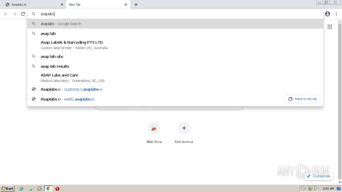Image resolution: width=342 pixels, height=192 pixels.
Task: Click the forward navigation arrow
Action: (x=14, y=14)
